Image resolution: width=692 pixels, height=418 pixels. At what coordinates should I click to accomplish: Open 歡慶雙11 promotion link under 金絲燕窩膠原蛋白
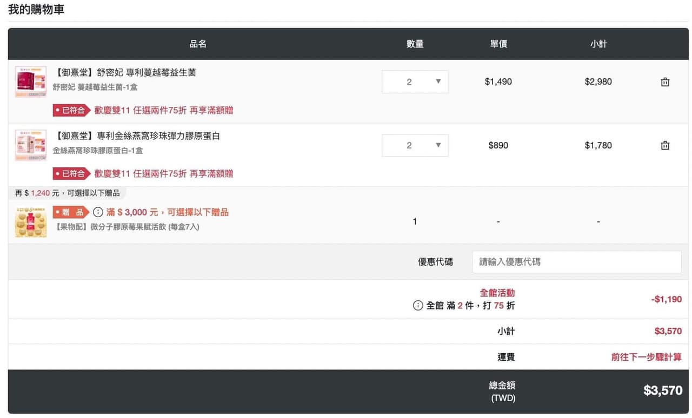coord(164,173)
